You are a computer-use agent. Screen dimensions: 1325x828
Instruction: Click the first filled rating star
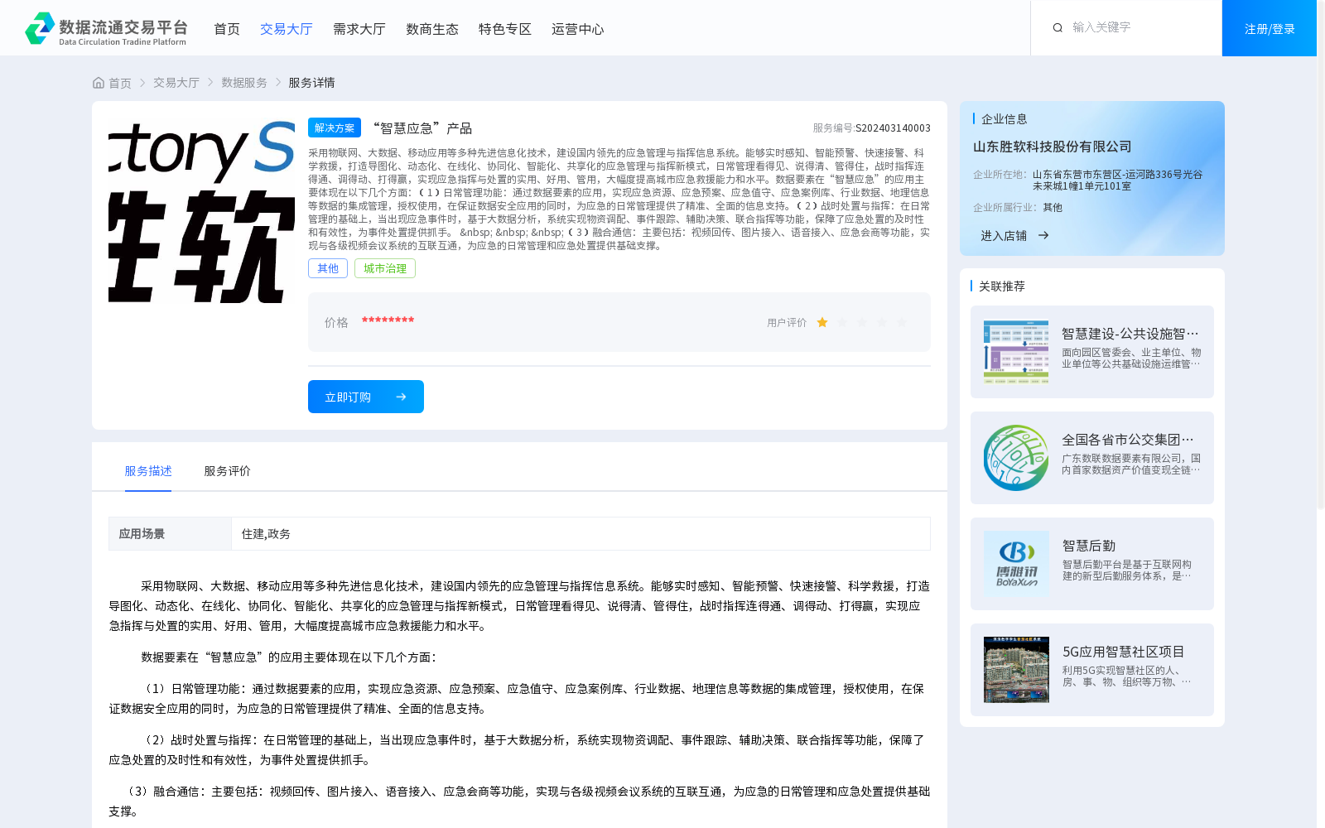[822, 322]
